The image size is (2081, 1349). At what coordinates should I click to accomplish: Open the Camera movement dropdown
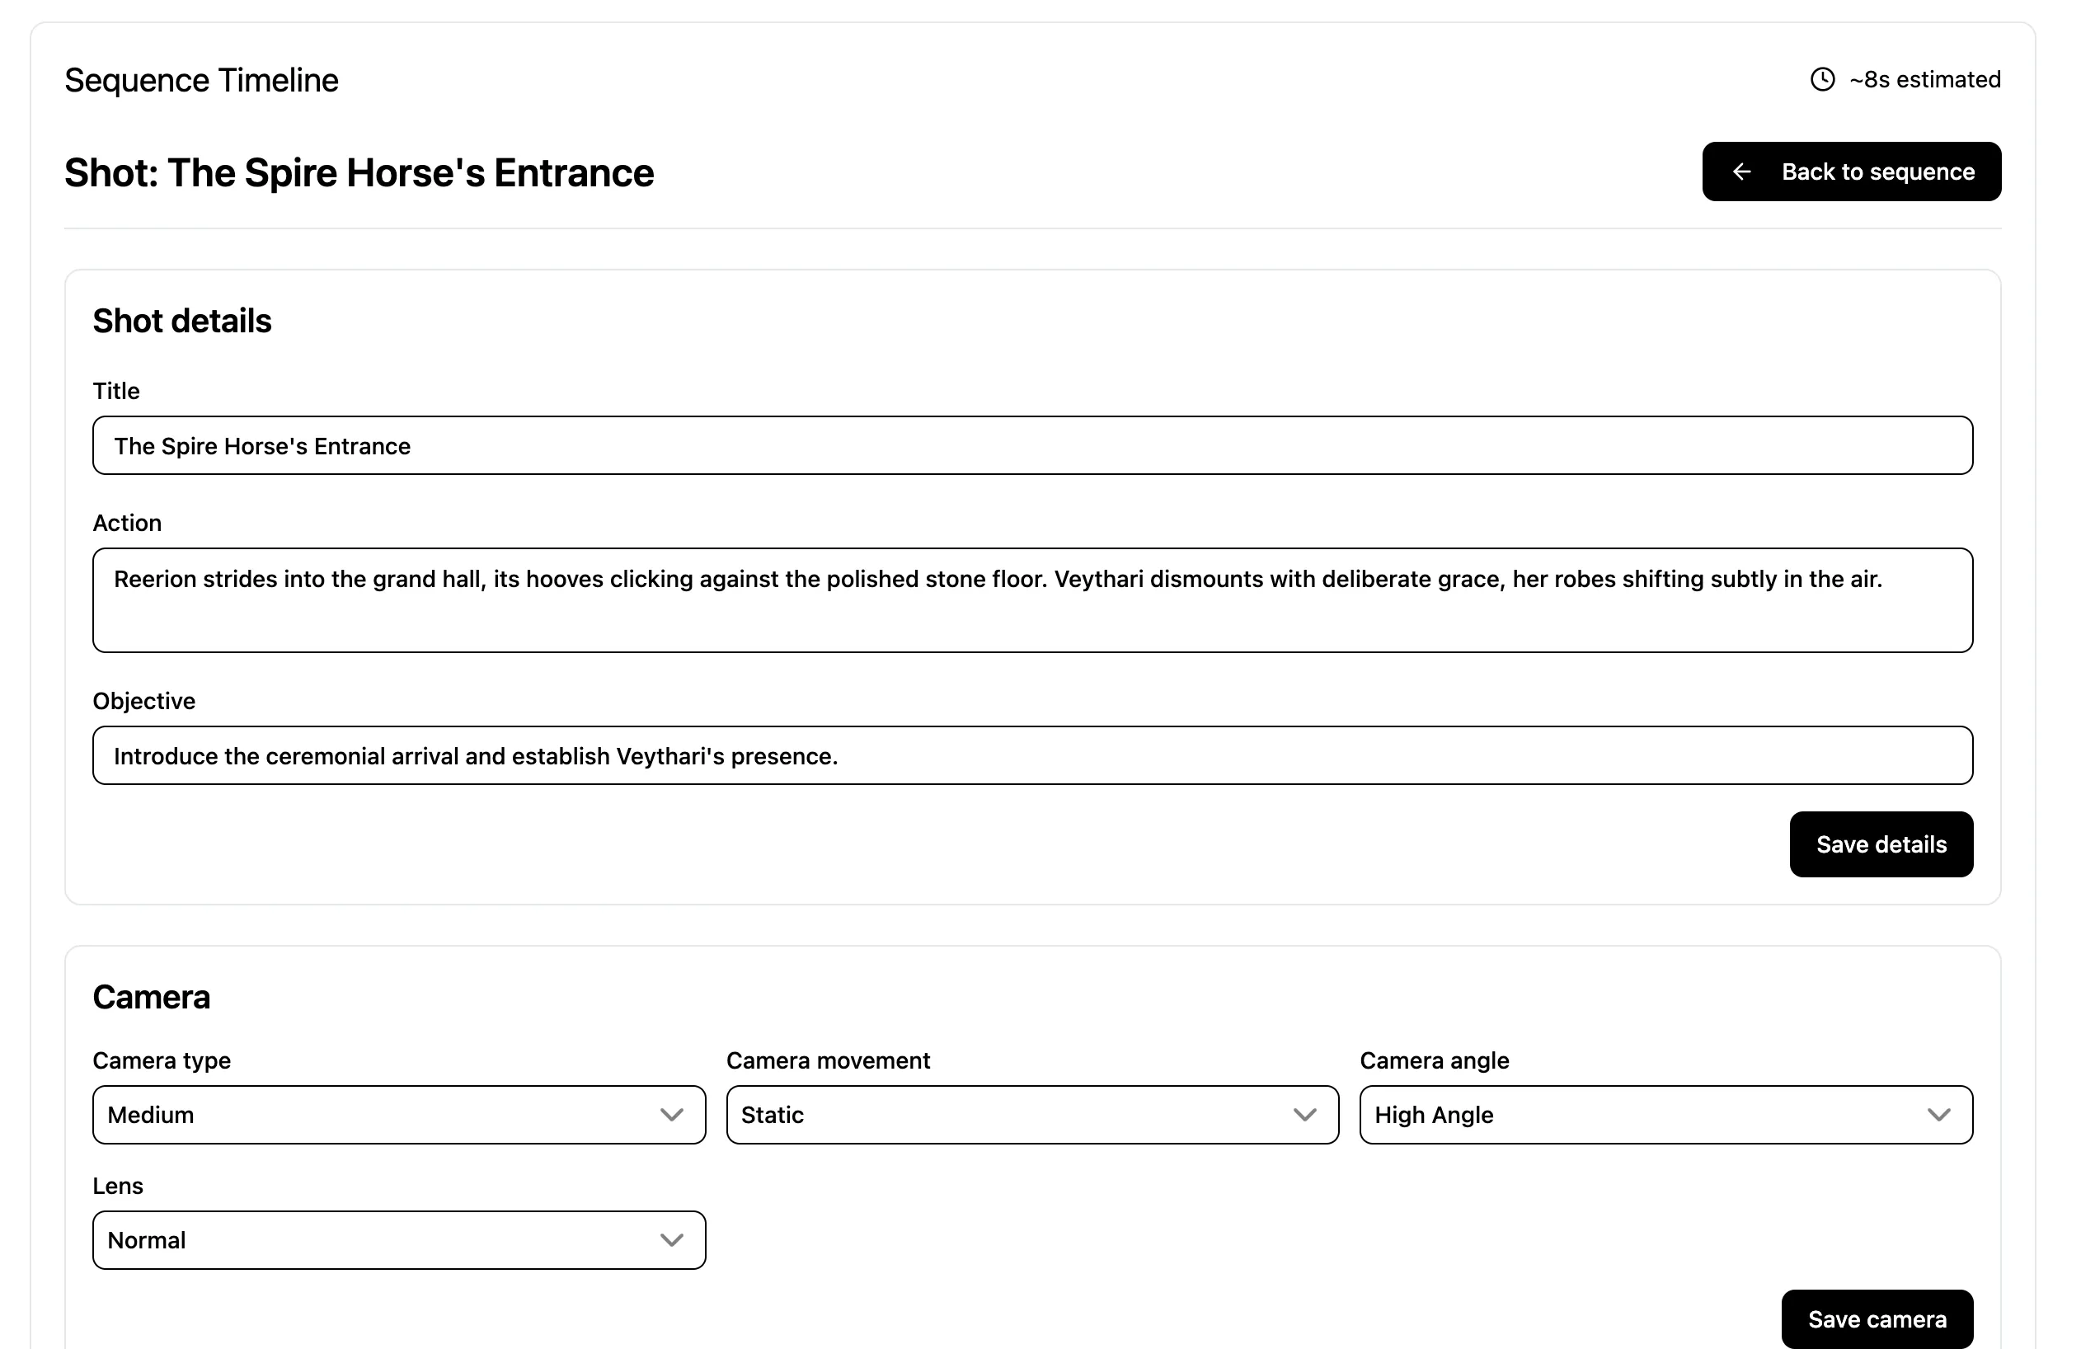point(1032,1115)
